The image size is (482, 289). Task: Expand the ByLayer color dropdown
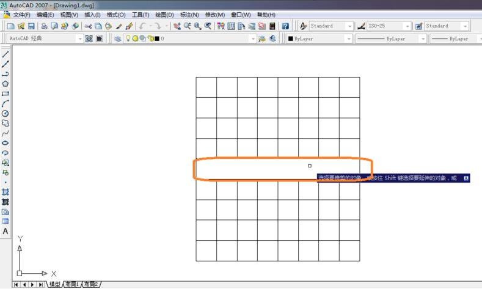pos(349,38)
